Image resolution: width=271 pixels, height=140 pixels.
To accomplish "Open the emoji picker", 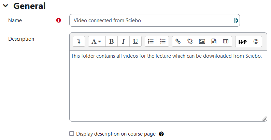I will tap(256, 41).
